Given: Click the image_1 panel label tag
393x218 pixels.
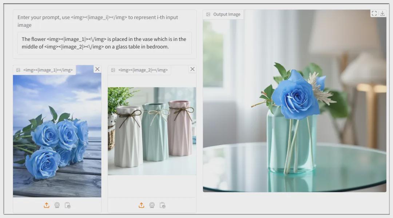Looking at the screenshot, I should tap(48, 70).
